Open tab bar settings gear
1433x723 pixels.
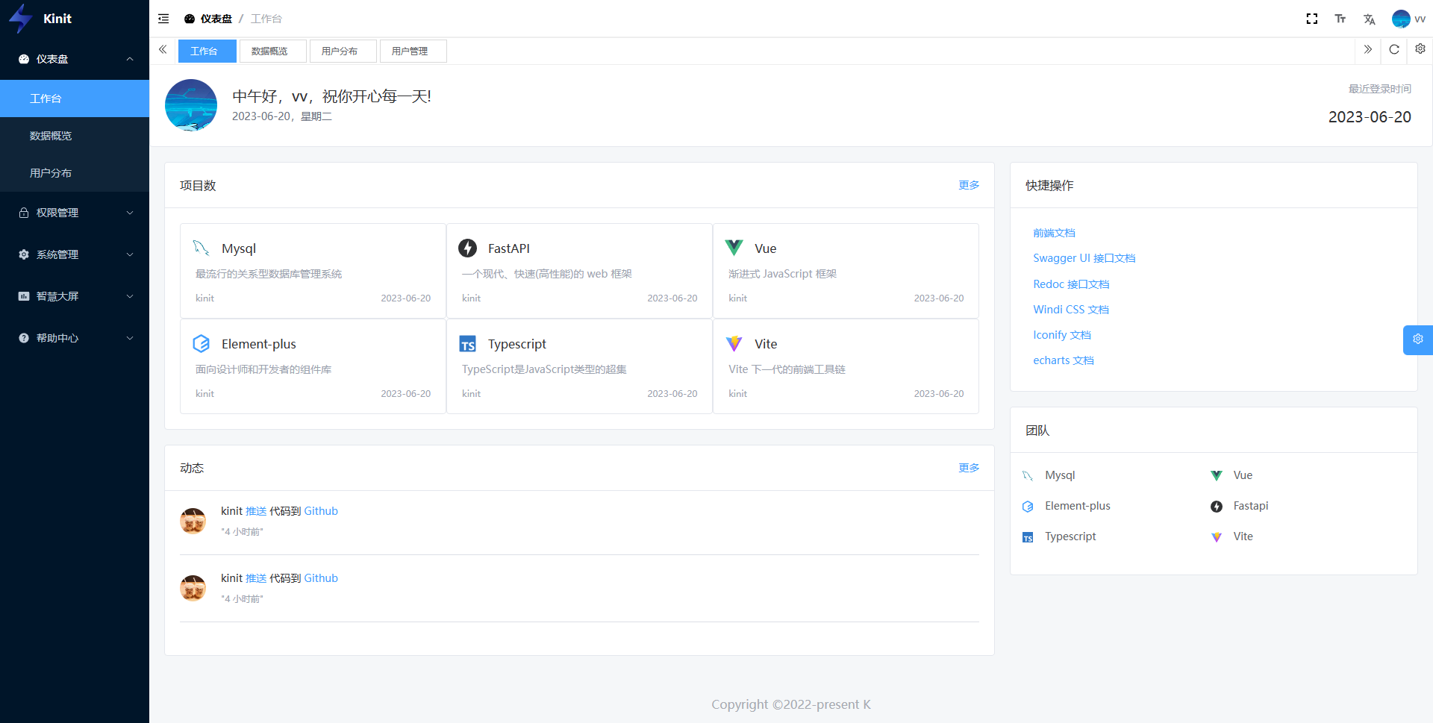pos(1420,49)
